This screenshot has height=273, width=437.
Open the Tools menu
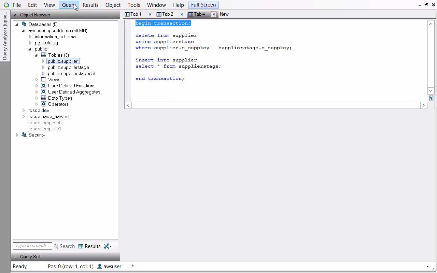click(134, 5)
